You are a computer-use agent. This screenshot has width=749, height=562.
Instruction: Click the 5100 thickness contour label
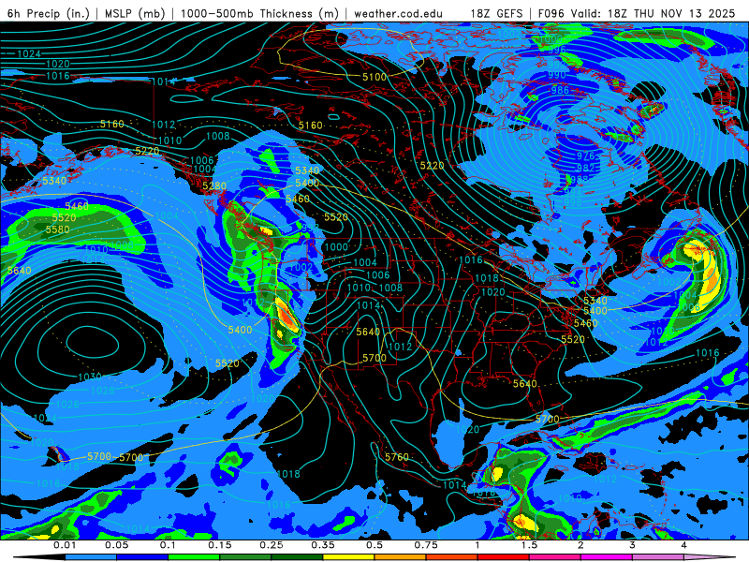coord(374,77)
